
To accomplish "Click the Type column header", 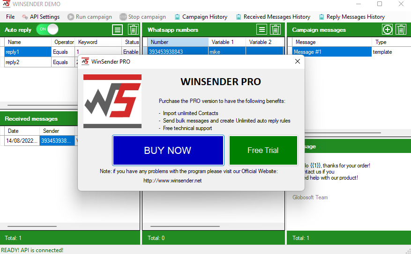I will (391, 42).
